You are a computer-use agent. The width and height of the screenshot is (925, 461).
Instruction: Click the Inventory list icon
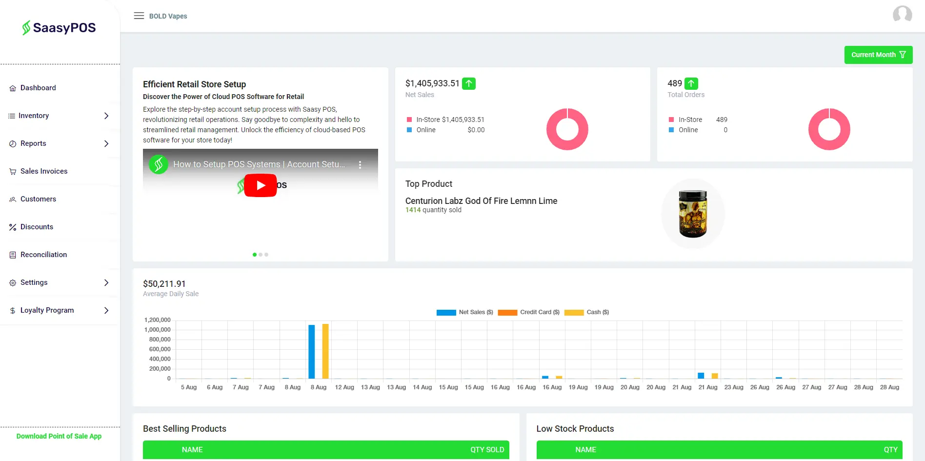tap(12, 116)
